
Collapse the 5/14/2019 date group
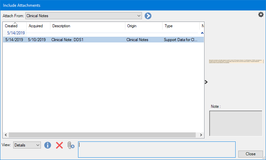tap(202, 33)
